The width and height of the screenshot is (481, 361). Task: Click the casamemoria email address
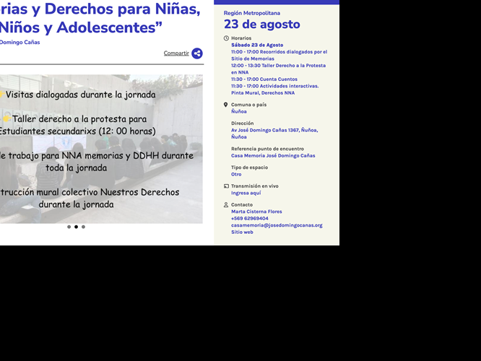(277, 225)
